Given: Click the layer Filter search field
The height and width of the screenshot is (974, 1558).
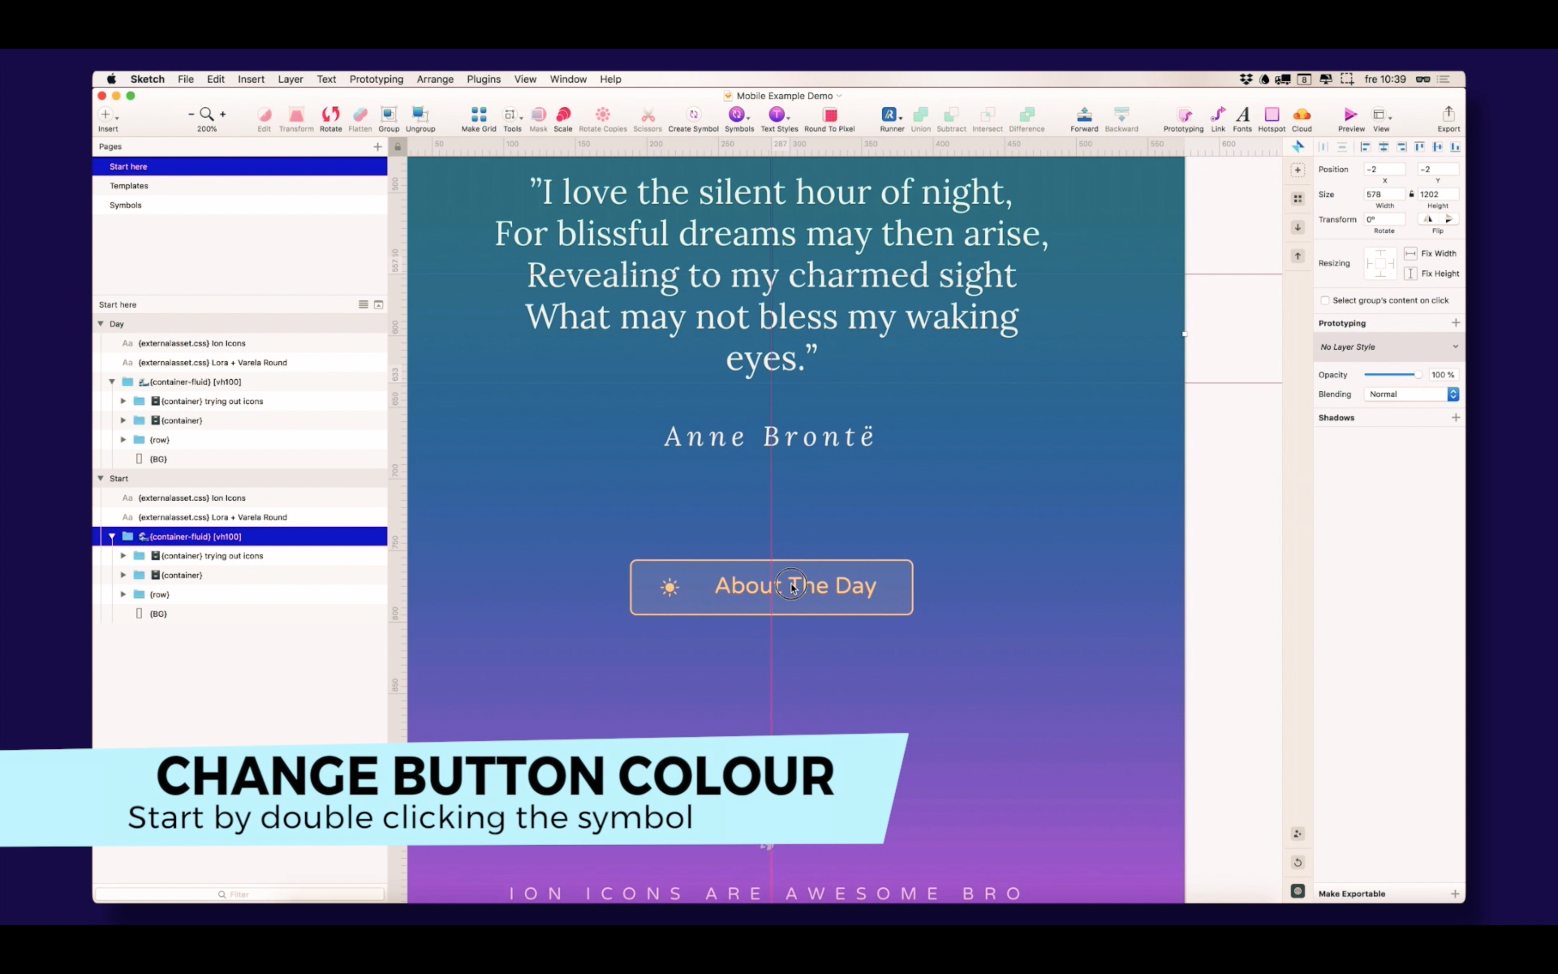Looking at the screenshot, I should 239,894.
